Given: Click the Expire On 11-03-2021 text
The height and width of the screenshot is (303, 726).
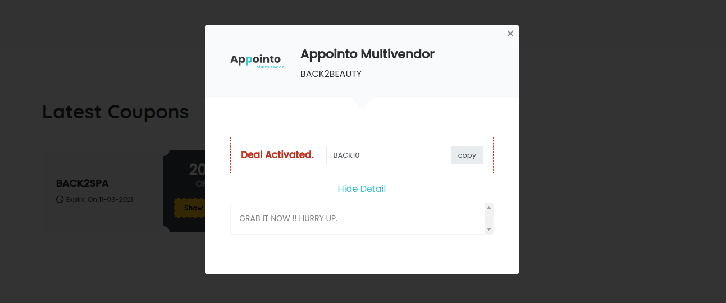Looking at the screenshot, I should click(x=99, y=199).
